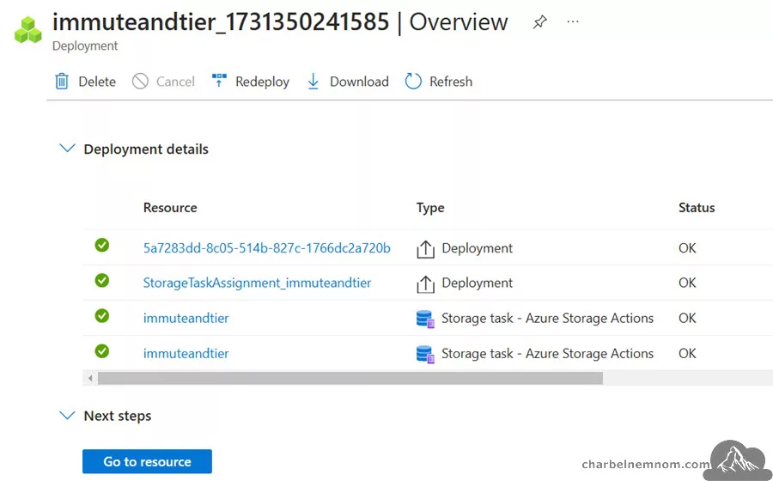Click the Delete toolbar label
The height and width of the screenshot is (481, 773).
pos(97,82)
